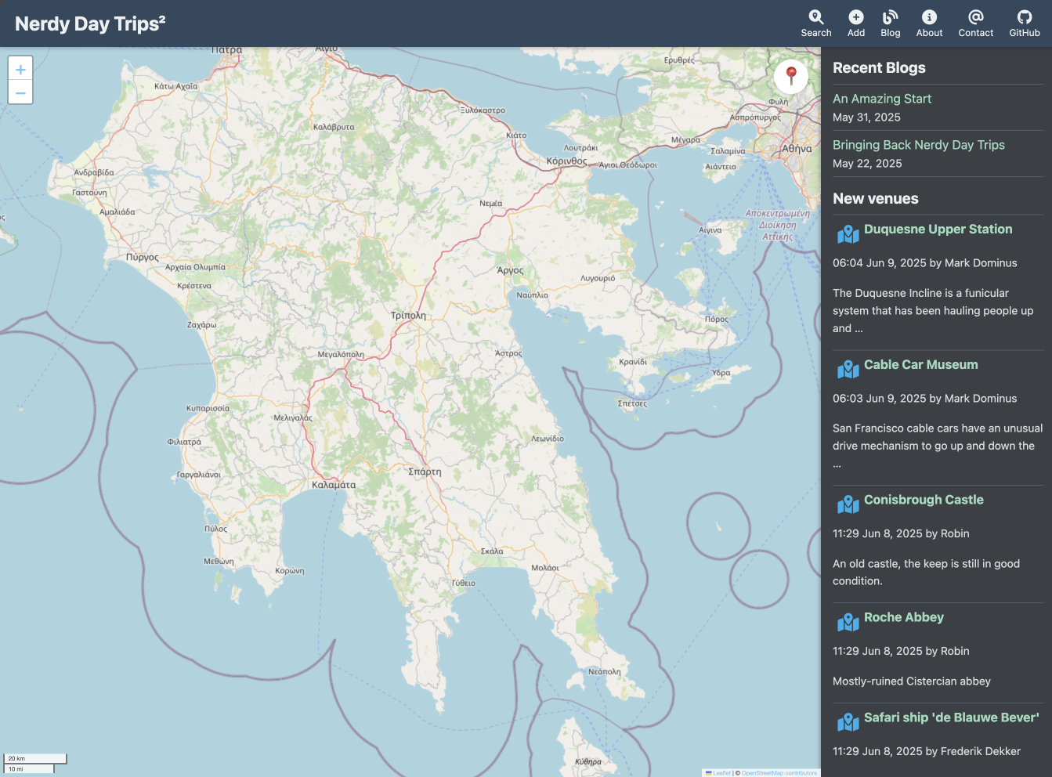The height and width of the screenshot is (777, 1052).
Task: Open the Add venue option
Action: tap(855, 17)
